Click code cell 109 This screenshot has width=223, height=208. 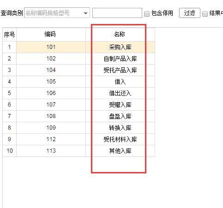point(51,128)
